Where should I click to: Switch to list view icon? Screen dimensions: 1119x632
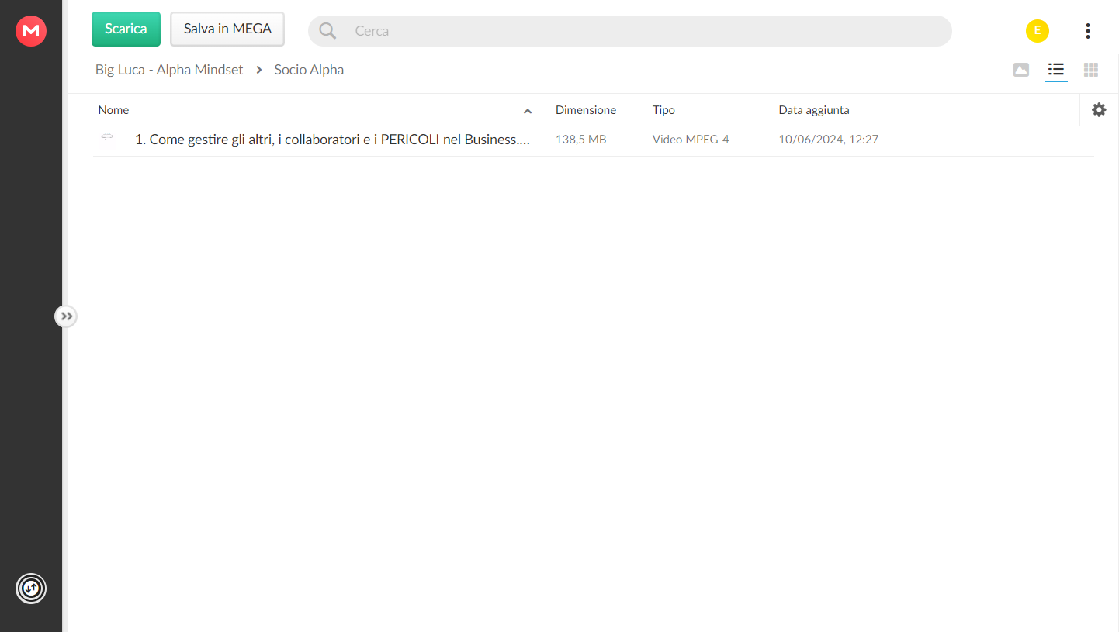(1056, 70)
